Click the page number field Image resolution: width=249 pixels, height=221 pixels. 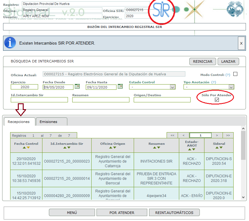200,136
